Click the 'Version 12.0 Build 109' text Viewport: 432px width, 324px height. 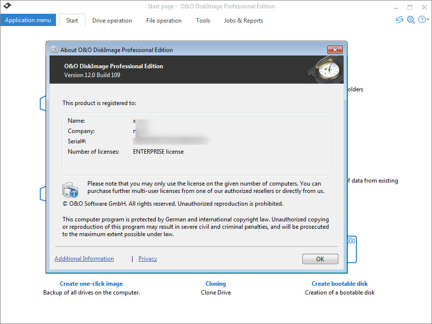tap(92, 75)
